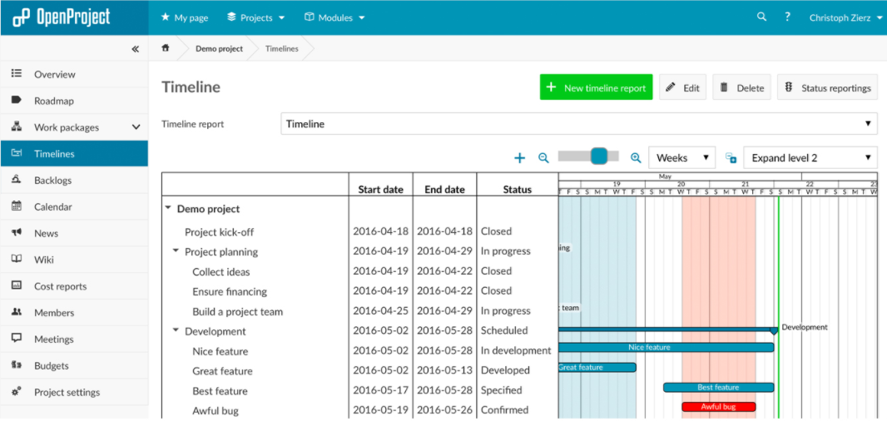
Task: Click the plus icon above timeline table
Action: point(520,158)
